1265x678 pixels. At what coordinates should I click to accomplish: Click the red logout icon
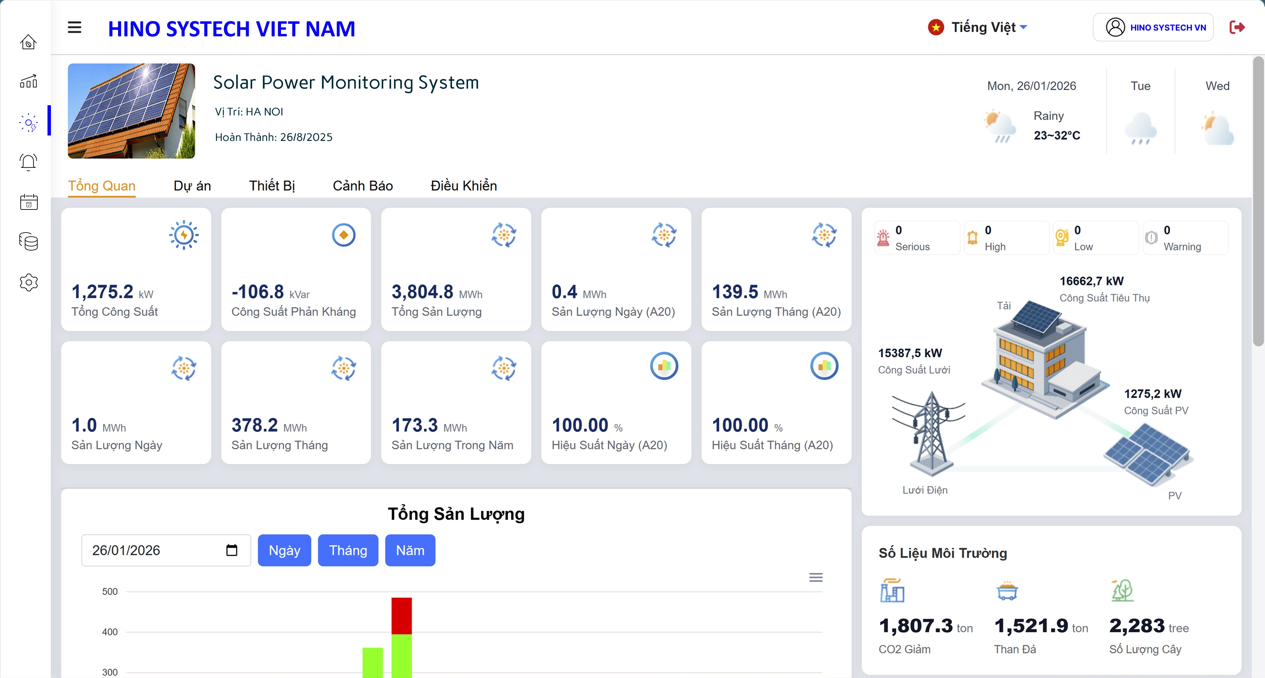pos(1236,28)
